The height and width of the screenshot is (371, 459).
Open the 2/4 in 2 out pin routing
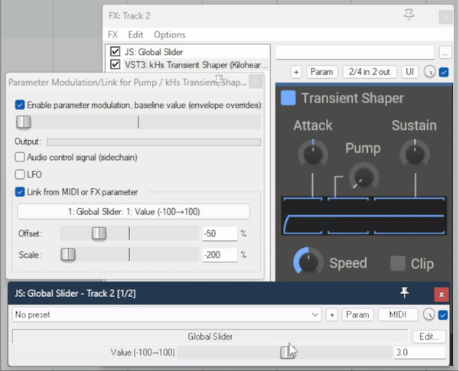(x=369, y=72)
